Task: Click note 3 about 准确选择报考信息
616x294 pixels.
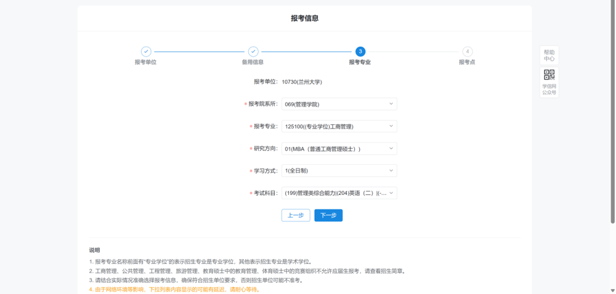Action: (196, 280)
